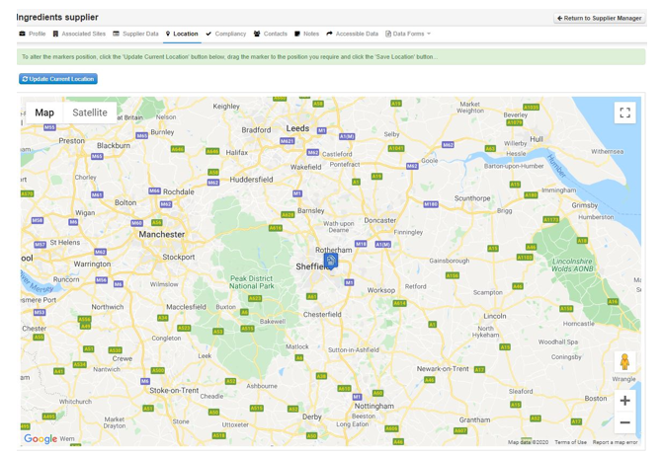
Task: Click the Newark-on-Trent map label
Action: (443, 369)
